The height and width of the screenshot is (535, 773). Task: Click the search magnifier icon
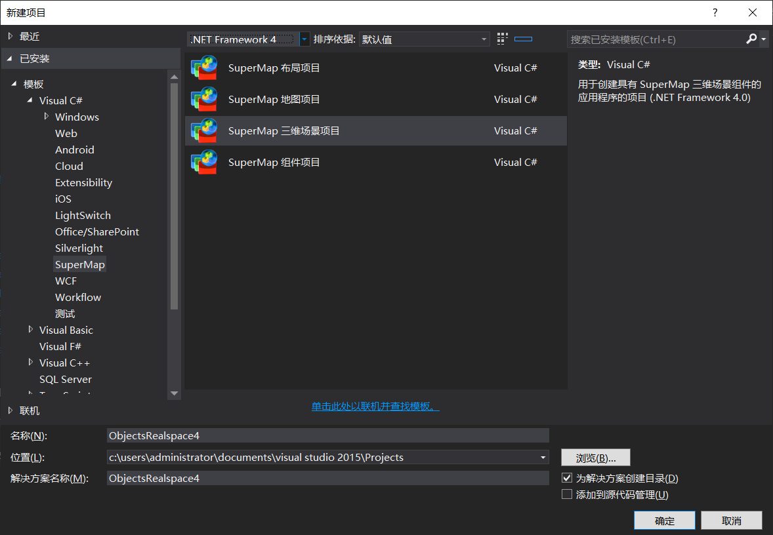751,39
